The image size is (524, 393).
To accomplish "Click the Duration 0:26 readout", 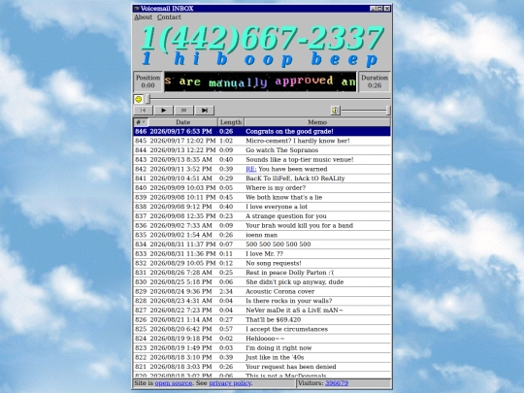I will pyautogui.click(x=375, y=82).
